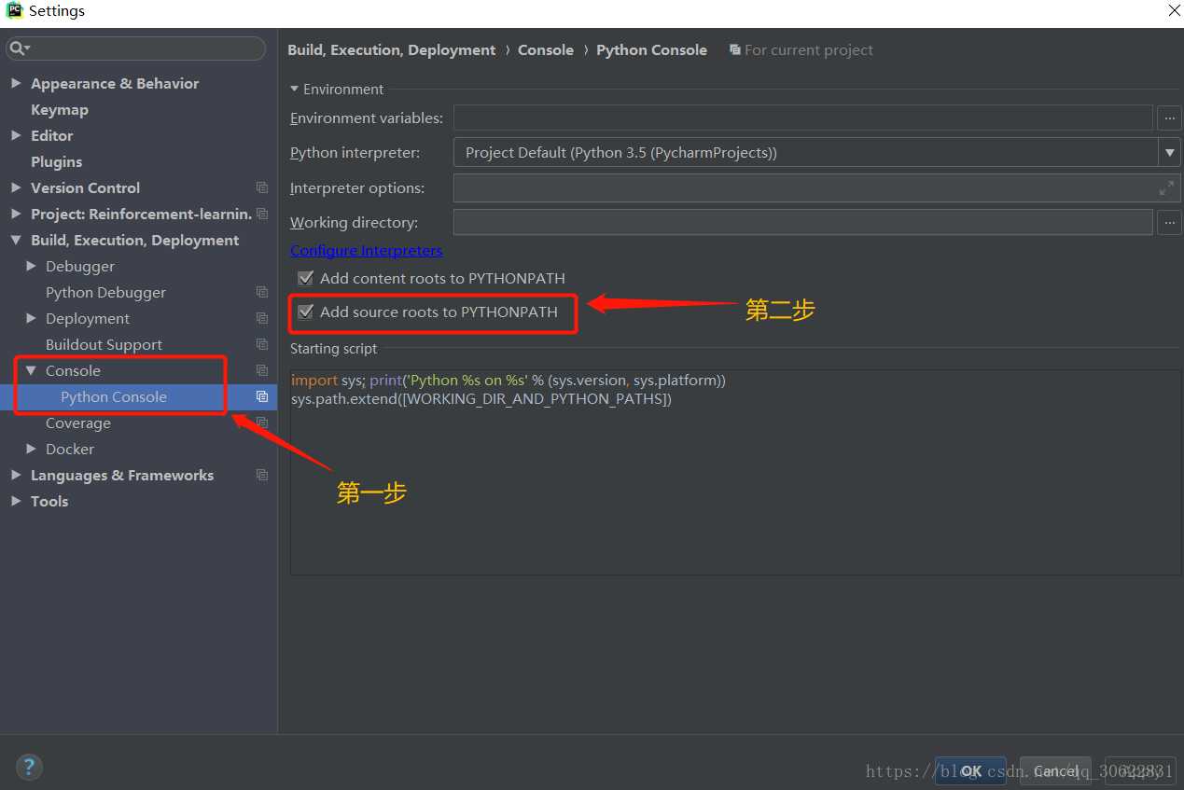1184x790 pixels.
Task: Open the help question mark button
Action: click(29, 768)
